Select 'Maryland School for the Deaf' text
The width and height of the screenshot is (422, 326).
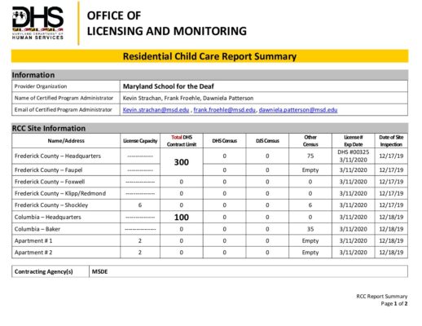click(169, 86)
